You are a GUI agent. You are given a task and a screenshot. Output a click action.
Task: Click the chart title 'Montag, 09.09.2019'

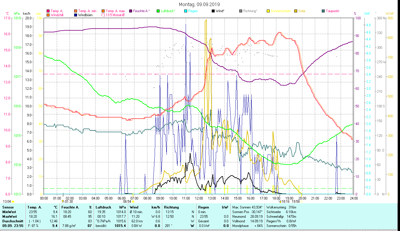[199, 4]
